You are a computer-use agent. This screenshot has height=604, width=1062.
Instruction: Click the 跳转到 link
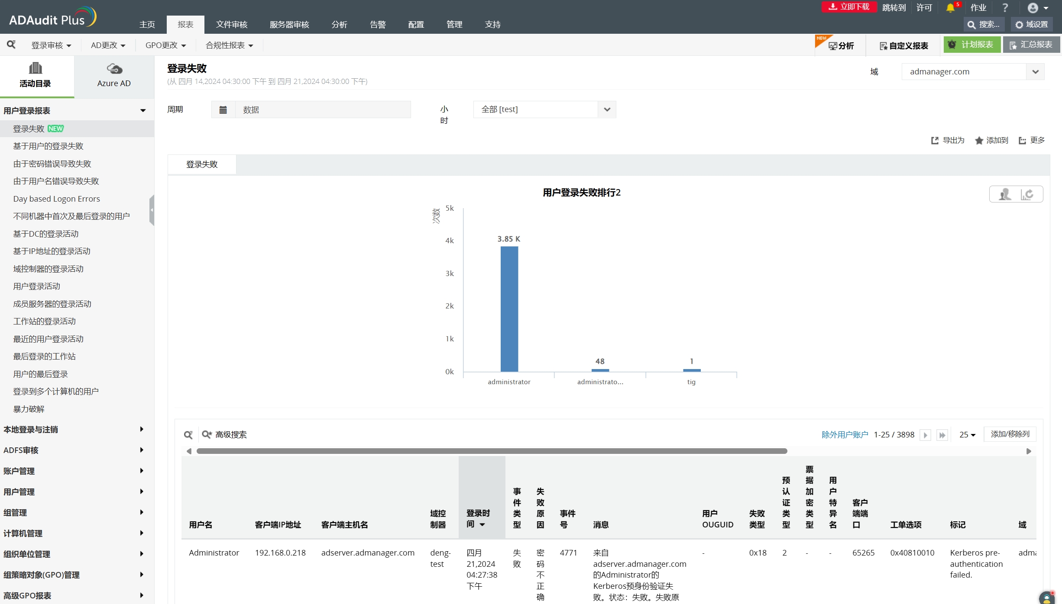click(x=894, y=8)
